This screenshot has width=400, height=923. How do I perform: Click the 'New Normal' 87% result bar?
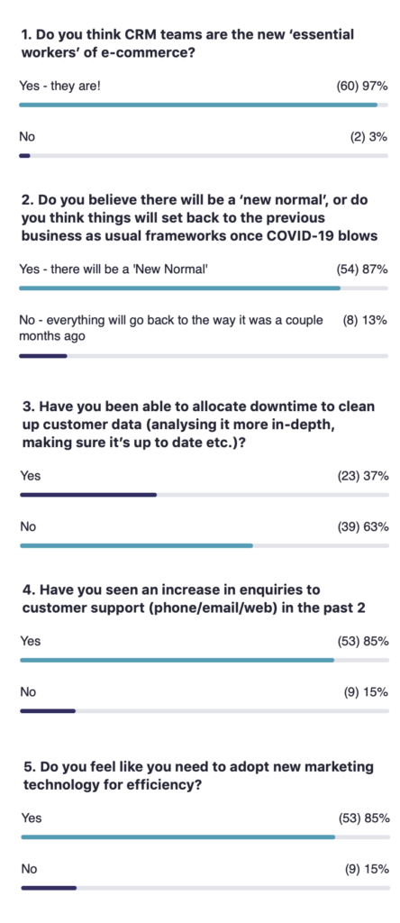tap(204, 288)
